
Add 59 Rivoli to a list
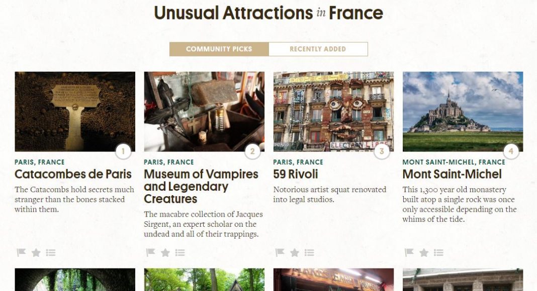[x=309, y=252]
